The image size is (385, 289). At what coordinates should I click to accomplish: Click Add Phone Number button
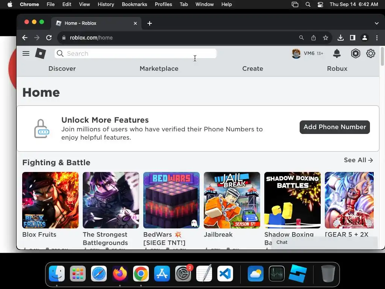[335, 127]
